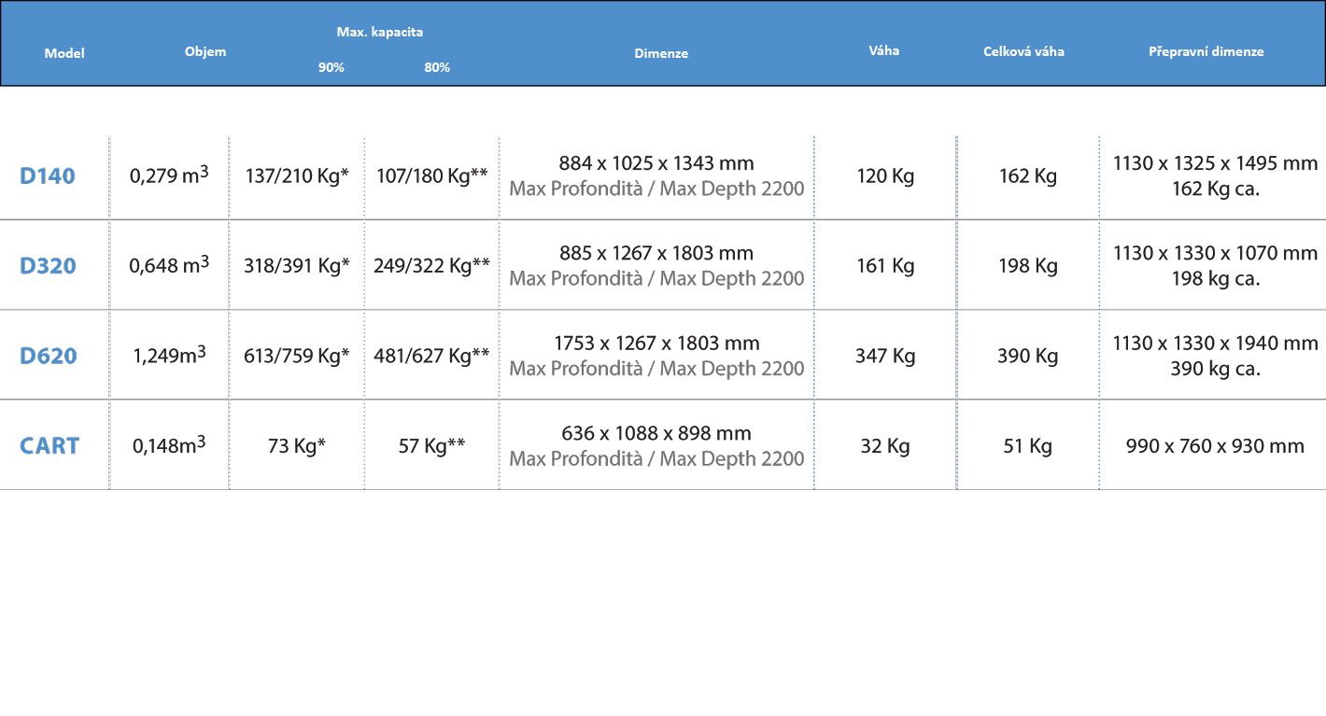Image resolution: width=1326 pixels, height=716 pixels.
Task: Click Max Depth 2200 in CART row
Action: point(732,458)
